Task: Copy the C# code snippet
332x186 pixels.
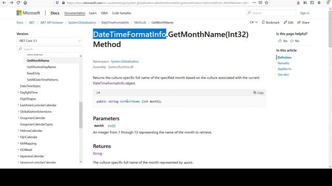Action: coord(258,92)
